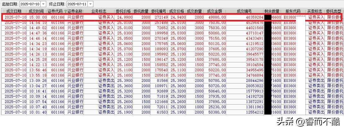Click the 成交编号 column header
This screenshot has height=130, width=344.
click(x=245, y=11)
